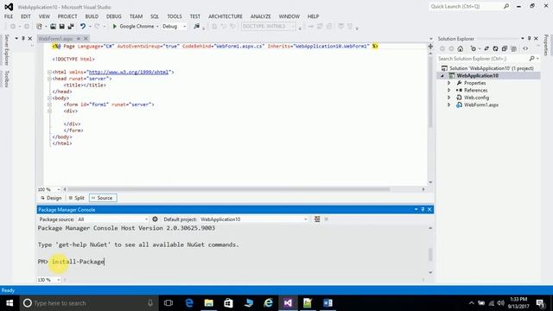Click the Quick Launch search magnifier icon
The image size is (553, 311).
click(x=506, y=6)
